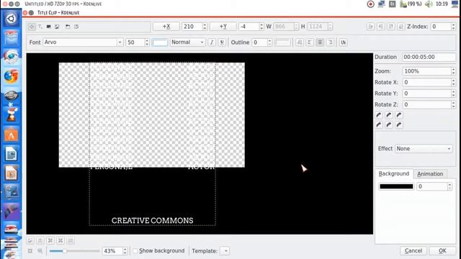Click top-middle origin arrow button
Screen dimensions: 461x259
point(389,115)
